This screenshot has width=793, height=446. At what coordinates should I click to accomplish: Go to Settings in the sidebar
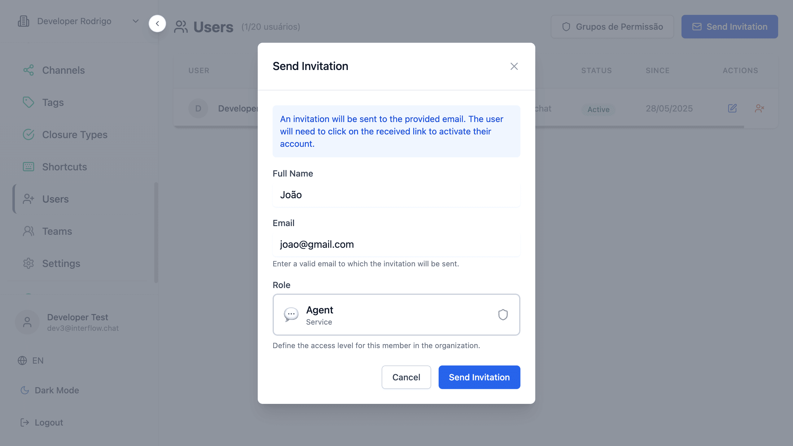click(61, 264)
